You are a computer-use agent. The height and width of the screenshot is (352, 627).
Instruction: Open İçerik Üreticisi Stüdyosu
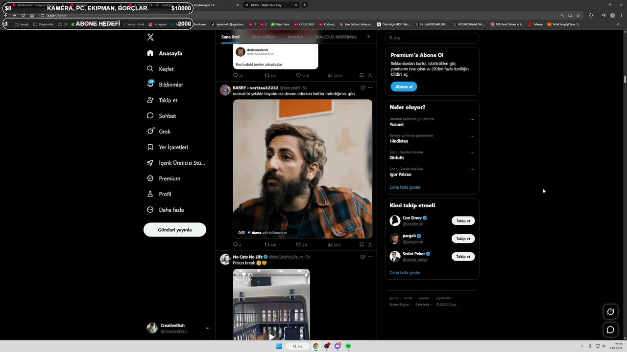176,163
